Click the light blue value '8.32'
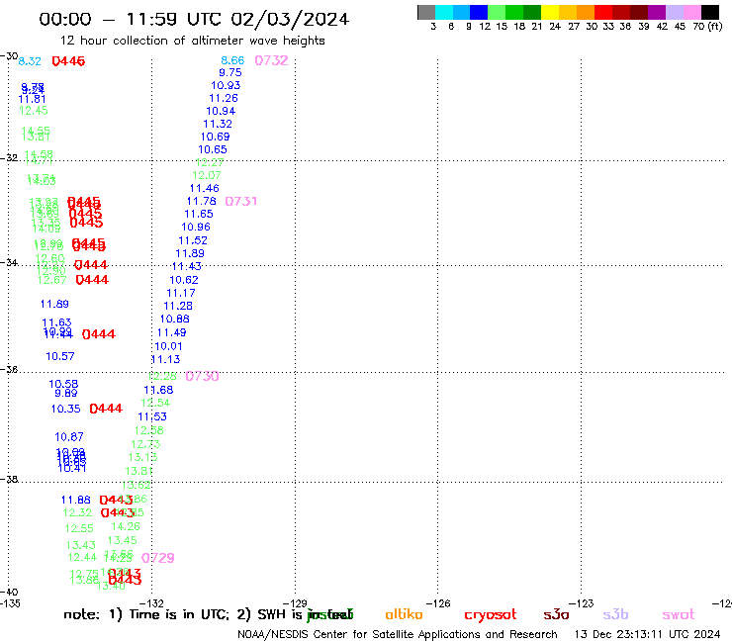Image resolution: width=732 pixels, height=643 pixels. coord(30,61)
